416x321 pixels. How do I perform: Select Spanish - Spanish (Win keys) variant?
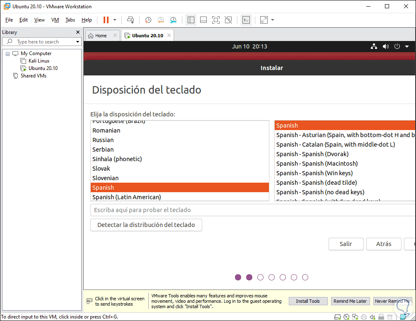[345, 173]
